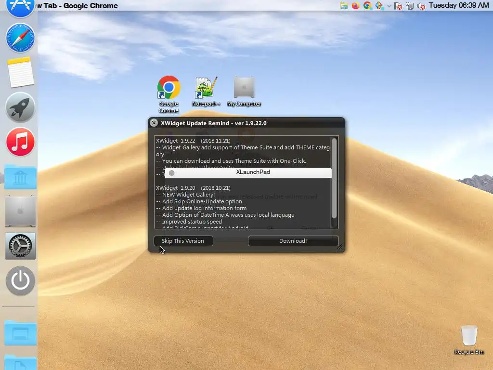The image size is (493, 370).
Task: Click network connection tray icon
Action: tap(409, 6)
